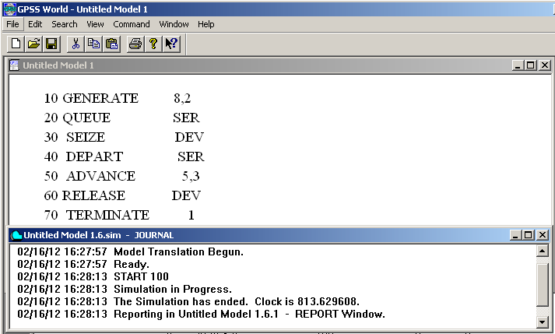Open the File menu
The height and width of the screenshot is (334, 555).
coord(12,24)
